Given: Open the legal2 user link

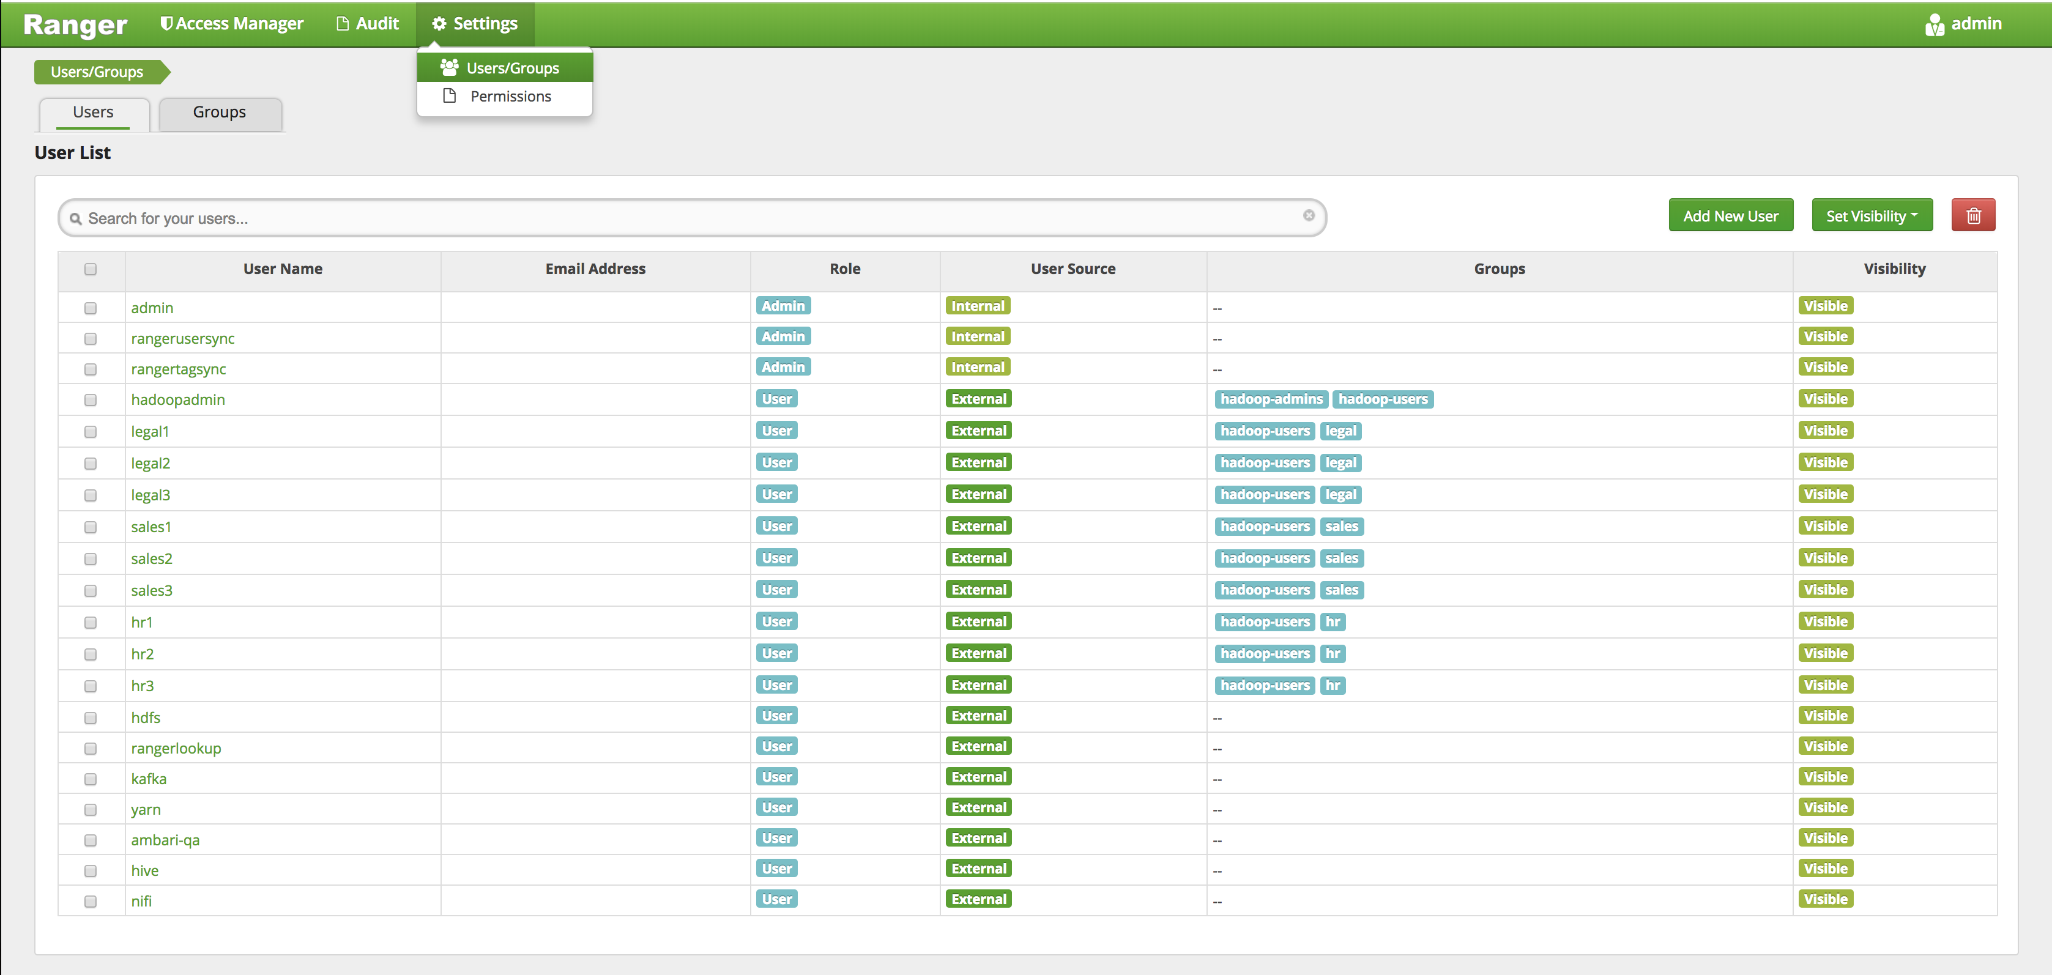Looking at the screenshot, I should click(x=151, y=463).
